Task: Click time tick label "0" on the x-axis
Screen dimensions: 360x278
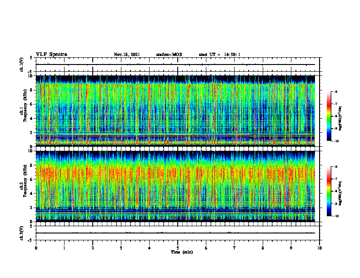Action: 36,248
